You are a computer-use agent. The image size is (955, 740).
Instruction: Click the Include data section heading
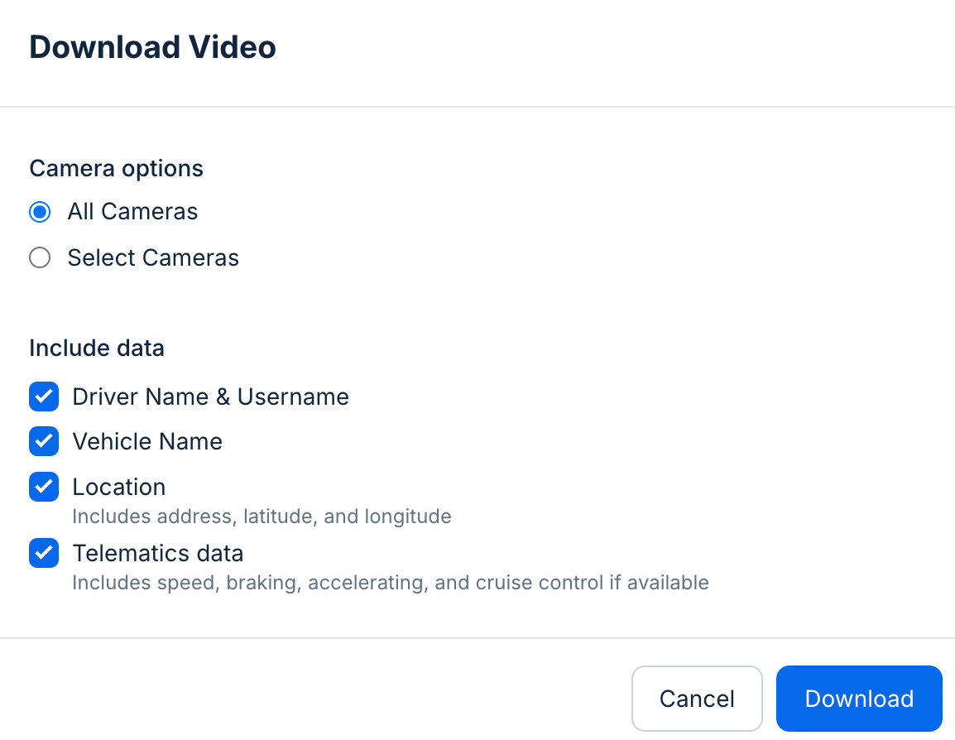[96, 348]
